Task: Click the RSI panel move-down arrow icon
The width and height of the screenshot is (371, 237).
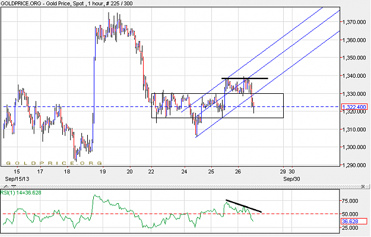Action: point(14,187)
